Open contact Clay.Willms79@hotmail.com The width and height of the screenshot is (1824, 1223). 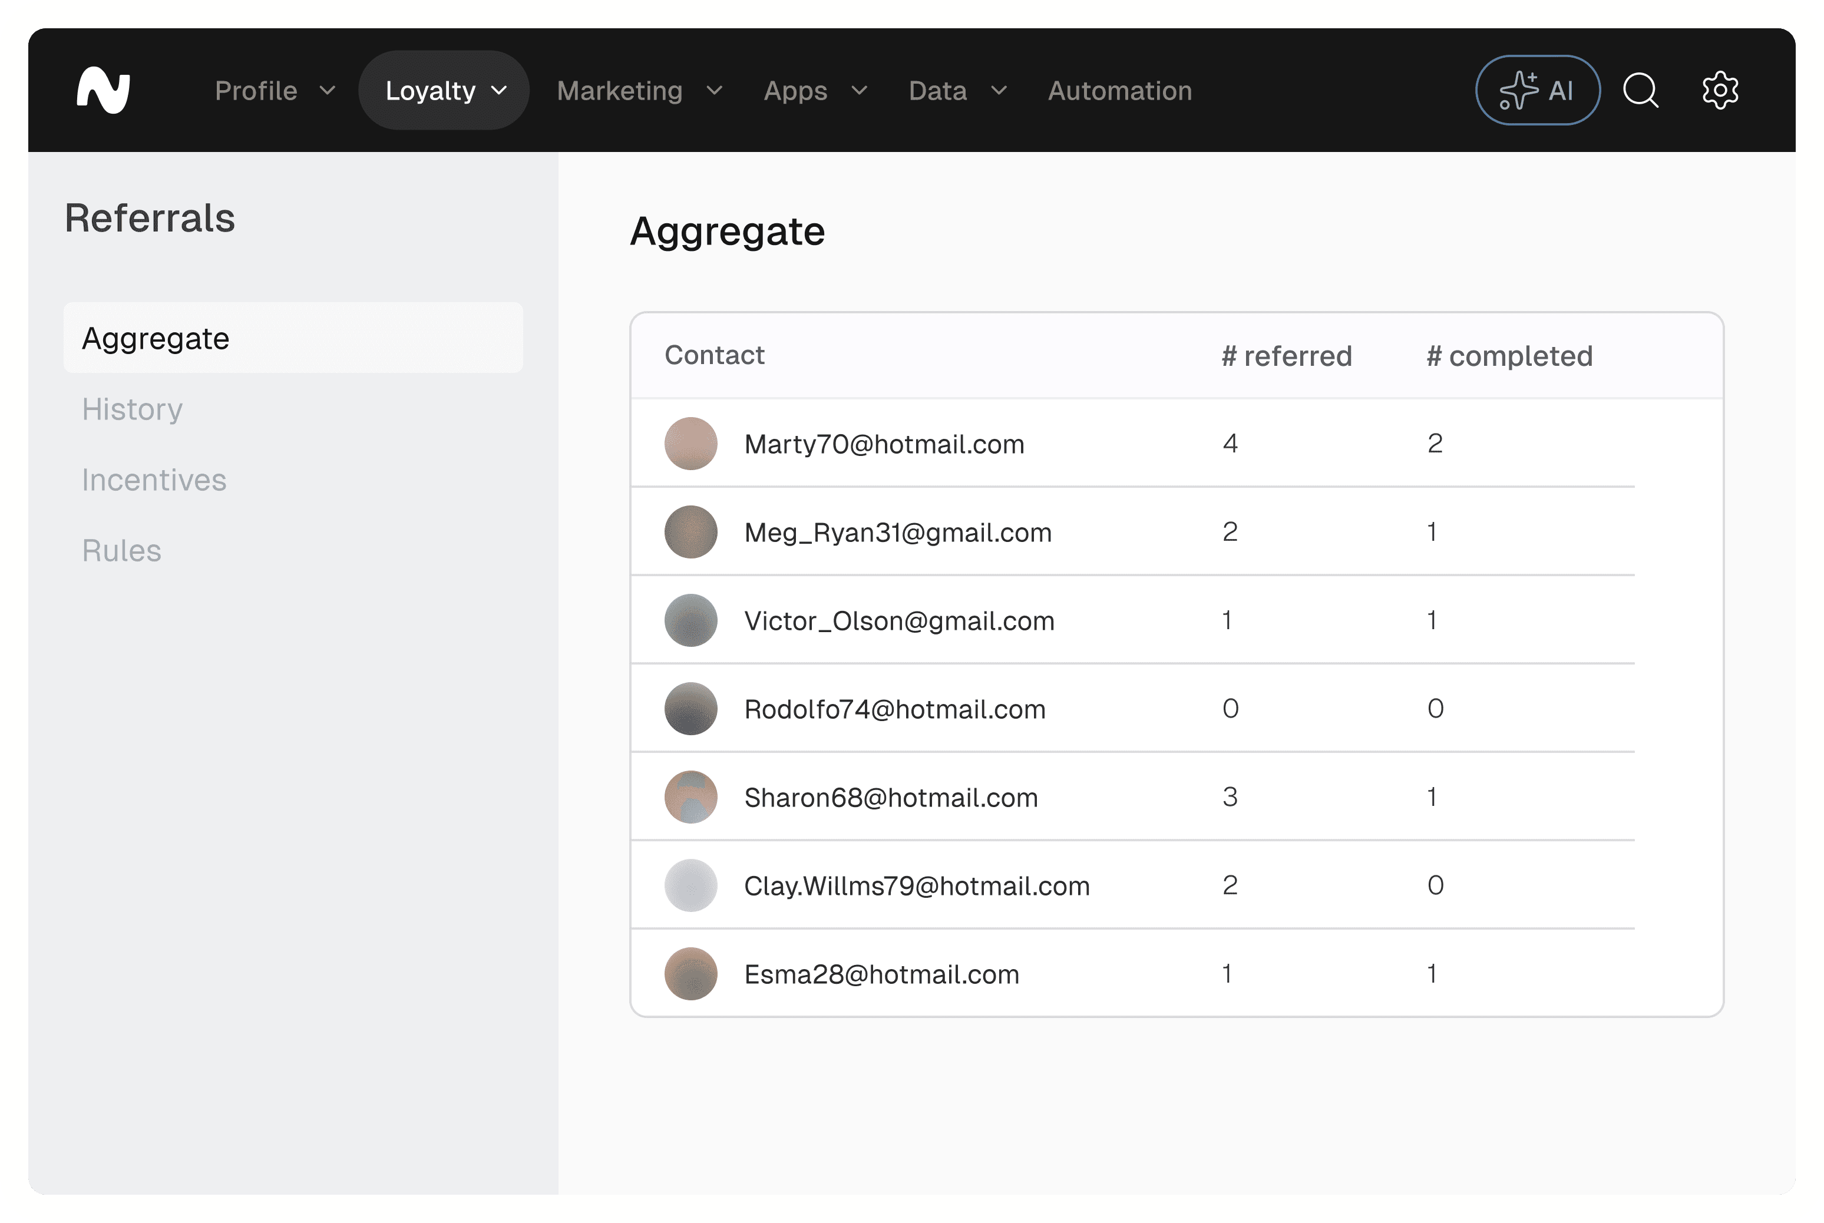pos(916,886)
